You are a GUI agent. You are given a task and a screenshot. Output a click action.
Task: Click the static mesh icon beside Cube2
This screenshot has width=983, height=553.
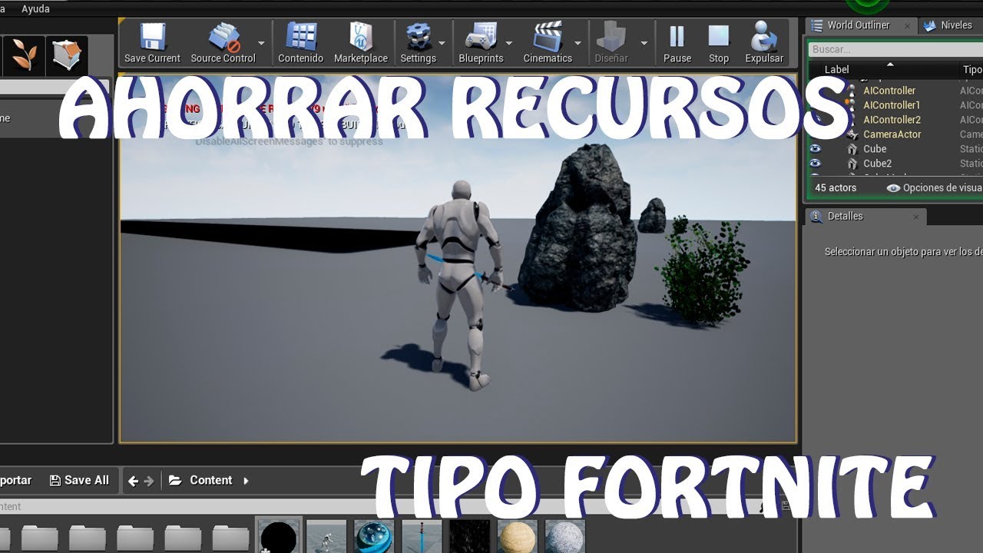coord(852,164)
